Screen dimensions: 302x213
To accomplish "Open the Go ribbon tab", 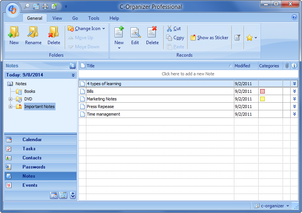I will pos(75,18).
